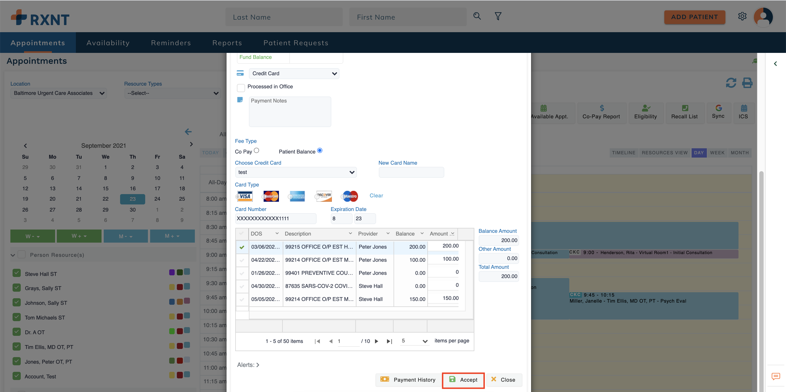This screenshot has width=786, height=392.
Task: Click the RXNT logo
Action: [x=40, y=18]
